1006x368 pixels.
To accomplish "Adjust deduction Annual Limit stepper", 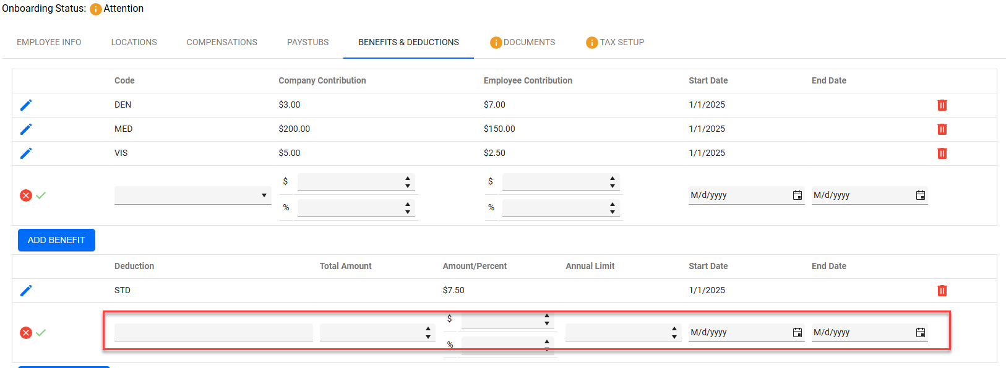I will (x=674, y=333).
